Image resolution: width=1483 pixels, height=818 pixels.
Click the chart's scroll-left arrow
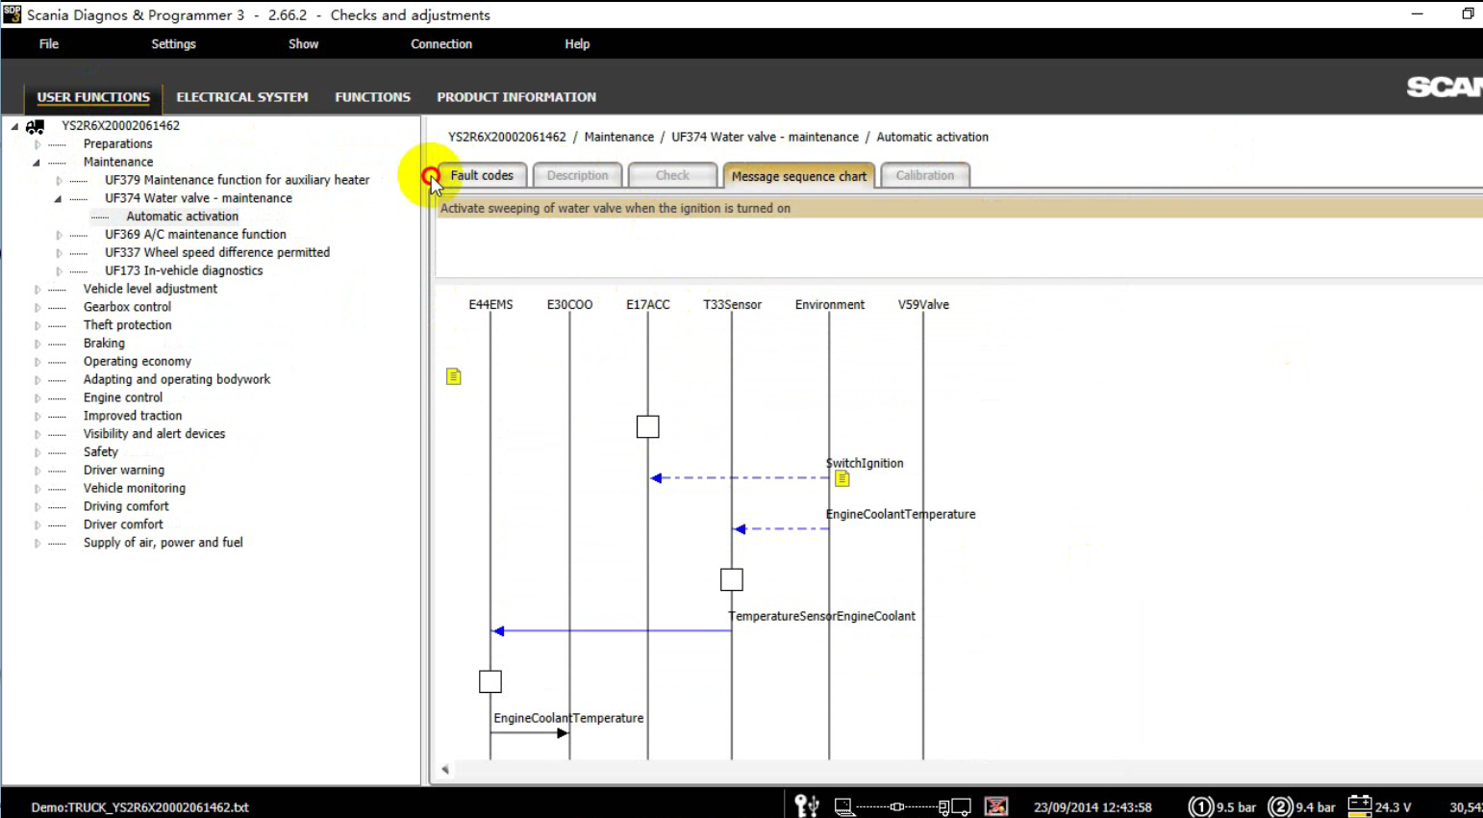click(445, 769)
